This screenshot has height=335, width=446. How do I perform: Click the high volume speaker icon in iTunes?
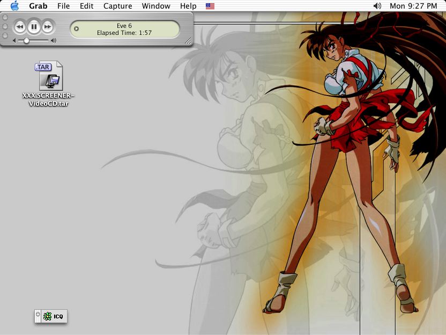point(54,41)
